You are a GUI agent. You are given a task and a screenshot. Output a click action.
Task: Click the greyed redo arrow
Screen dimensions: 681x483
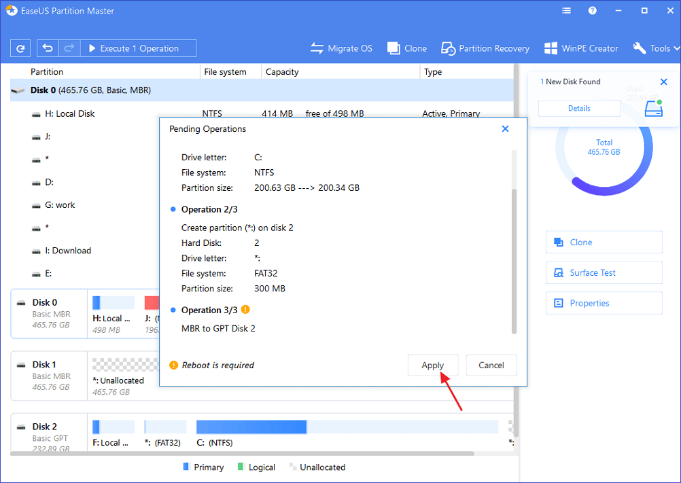click(69, 49)
